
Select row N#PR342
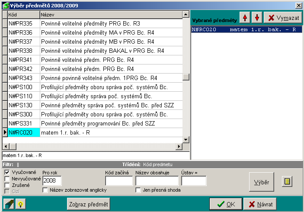93,69
